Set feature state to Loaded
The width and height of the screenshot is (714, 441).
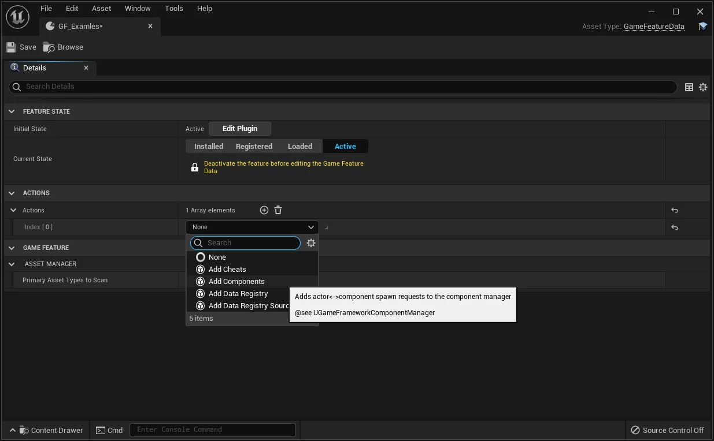point(300,147)
